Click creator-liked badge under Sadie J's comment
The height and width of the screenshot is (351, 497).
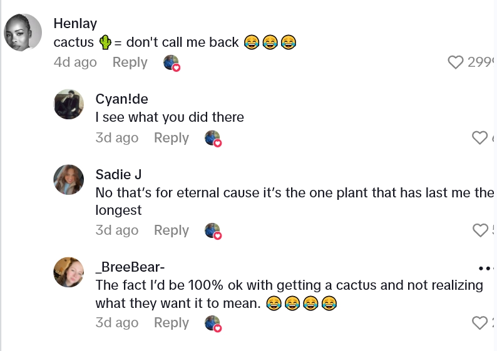point(213,230)
